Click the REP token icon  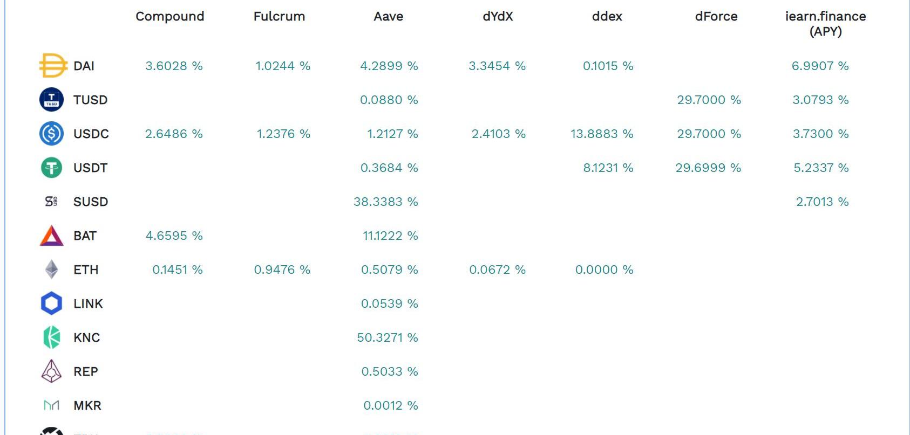(52, 371)
